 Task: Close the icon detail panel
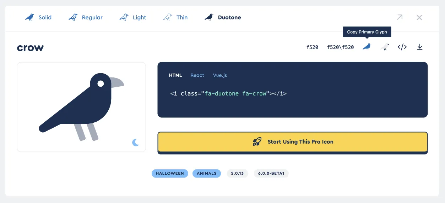419,17
